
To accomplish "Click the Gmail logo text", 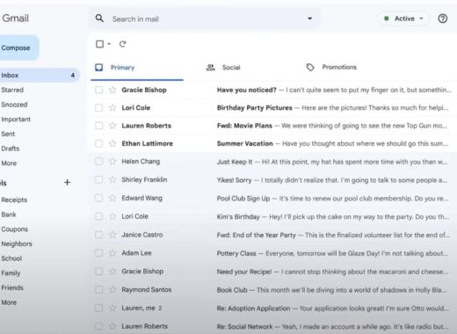I will 15,18.
